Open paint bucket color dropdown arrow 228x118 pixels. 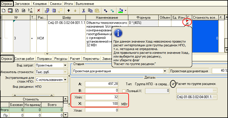point(126,11)
